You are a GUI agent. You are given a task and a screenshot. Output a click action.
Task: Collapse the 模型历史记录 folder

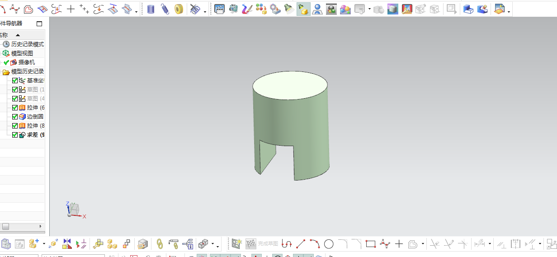6,71
